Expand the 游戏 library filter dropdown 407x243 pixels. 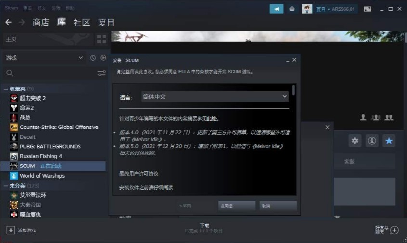pyautogui.click(x=43, y=58)
